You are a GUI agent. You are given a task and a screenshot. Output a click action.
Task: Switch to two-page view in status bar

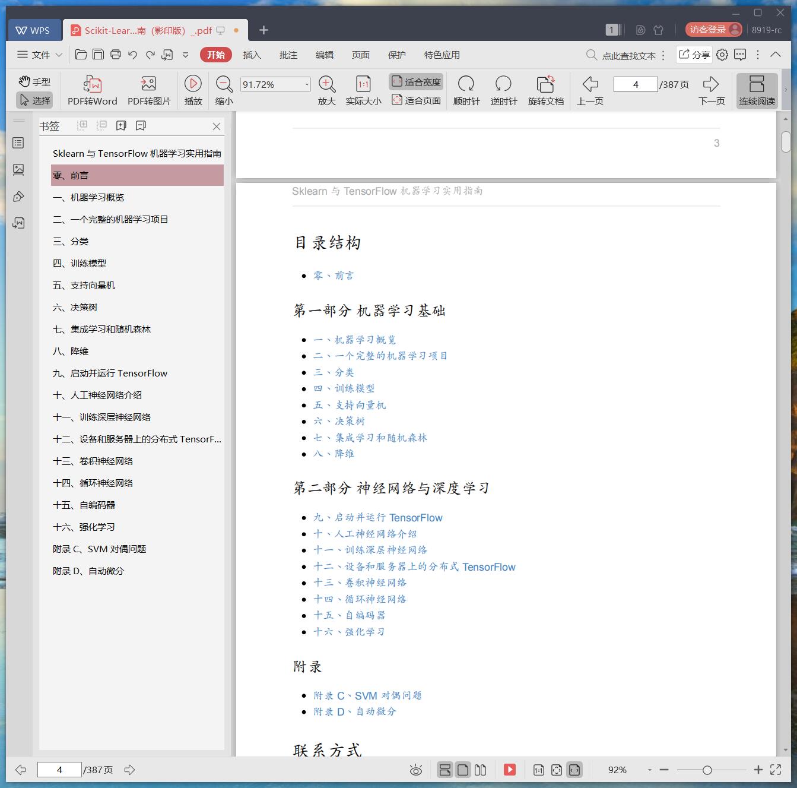(481, 770)
